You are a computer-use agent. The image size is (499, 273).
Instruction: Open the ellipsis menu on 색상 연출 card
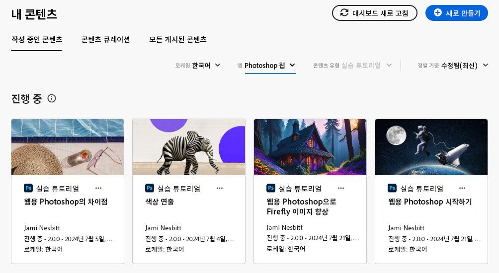point(220,188)
